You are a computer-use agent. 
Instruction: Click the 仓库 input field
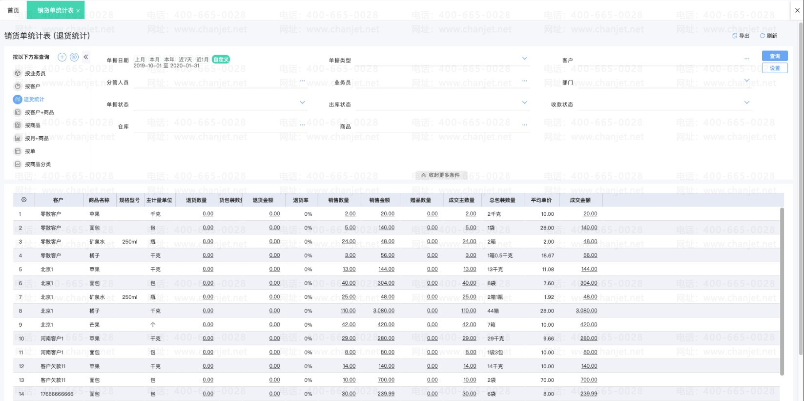[x=220, y=126]
